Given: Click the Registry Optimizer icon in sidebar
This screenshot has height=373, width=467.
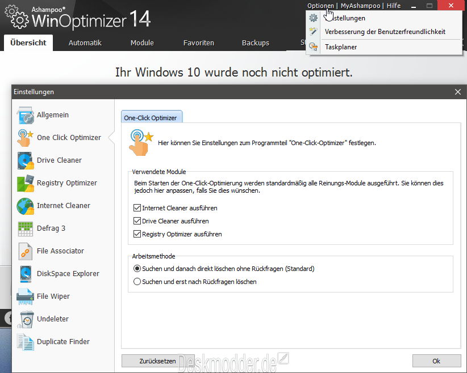Looking at the screenshot, I should (x=26, y=183).
